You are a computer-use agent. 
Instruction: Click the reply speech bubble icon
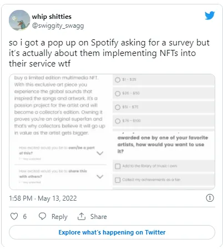pos(42,216)
